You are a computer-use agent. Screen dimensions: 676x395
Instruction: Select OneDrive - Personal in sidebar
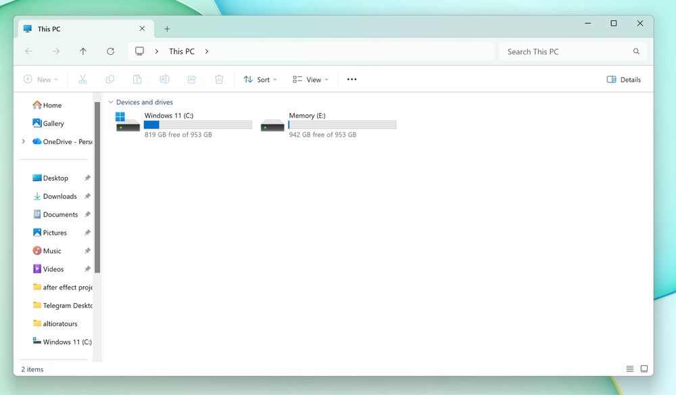click(x=62, y=141)
